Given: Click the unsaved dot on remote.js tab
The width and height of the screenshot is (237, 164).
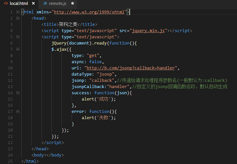Looking at the screenshot, I should click(x=73, y=3).
